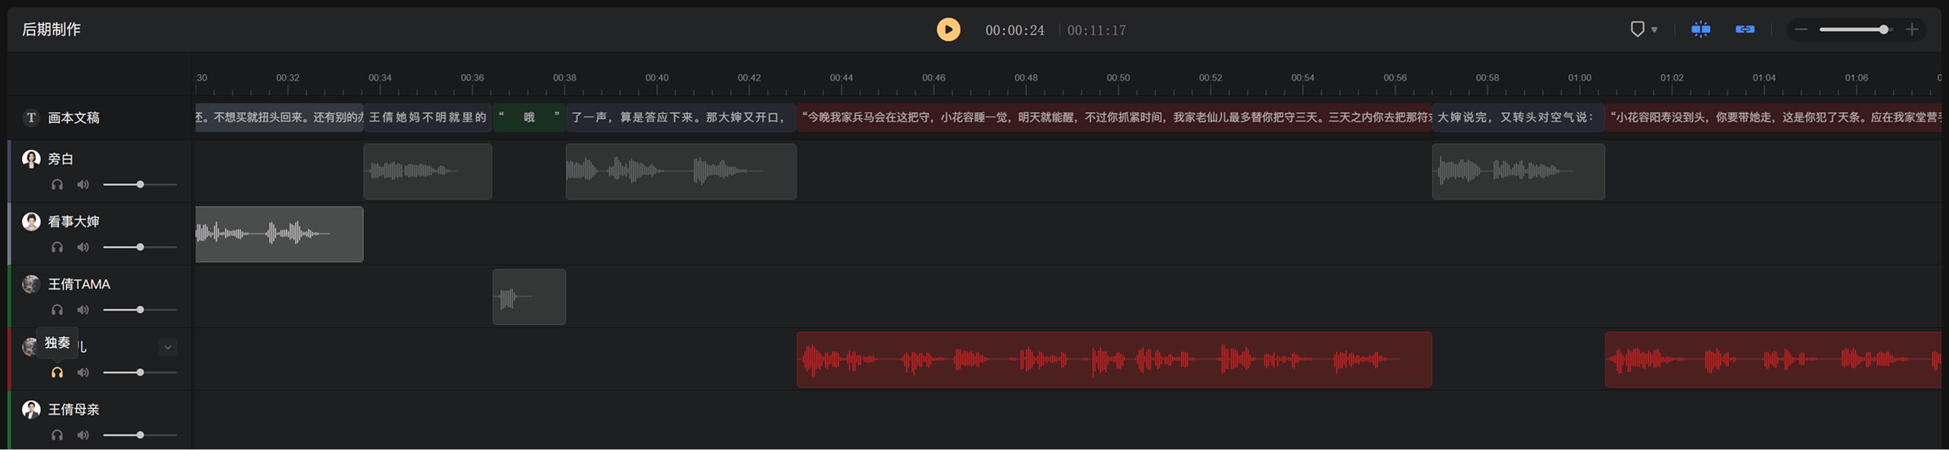The image size is (1949, 450).
Task: Select the 王倩TAMA track avatar
Action: 31,284
